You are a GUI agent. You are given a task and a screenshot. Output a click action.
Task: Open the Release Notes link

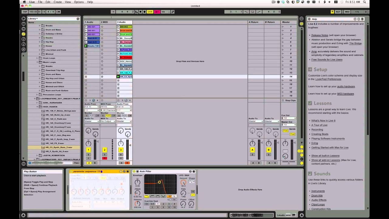click(320, 35)
